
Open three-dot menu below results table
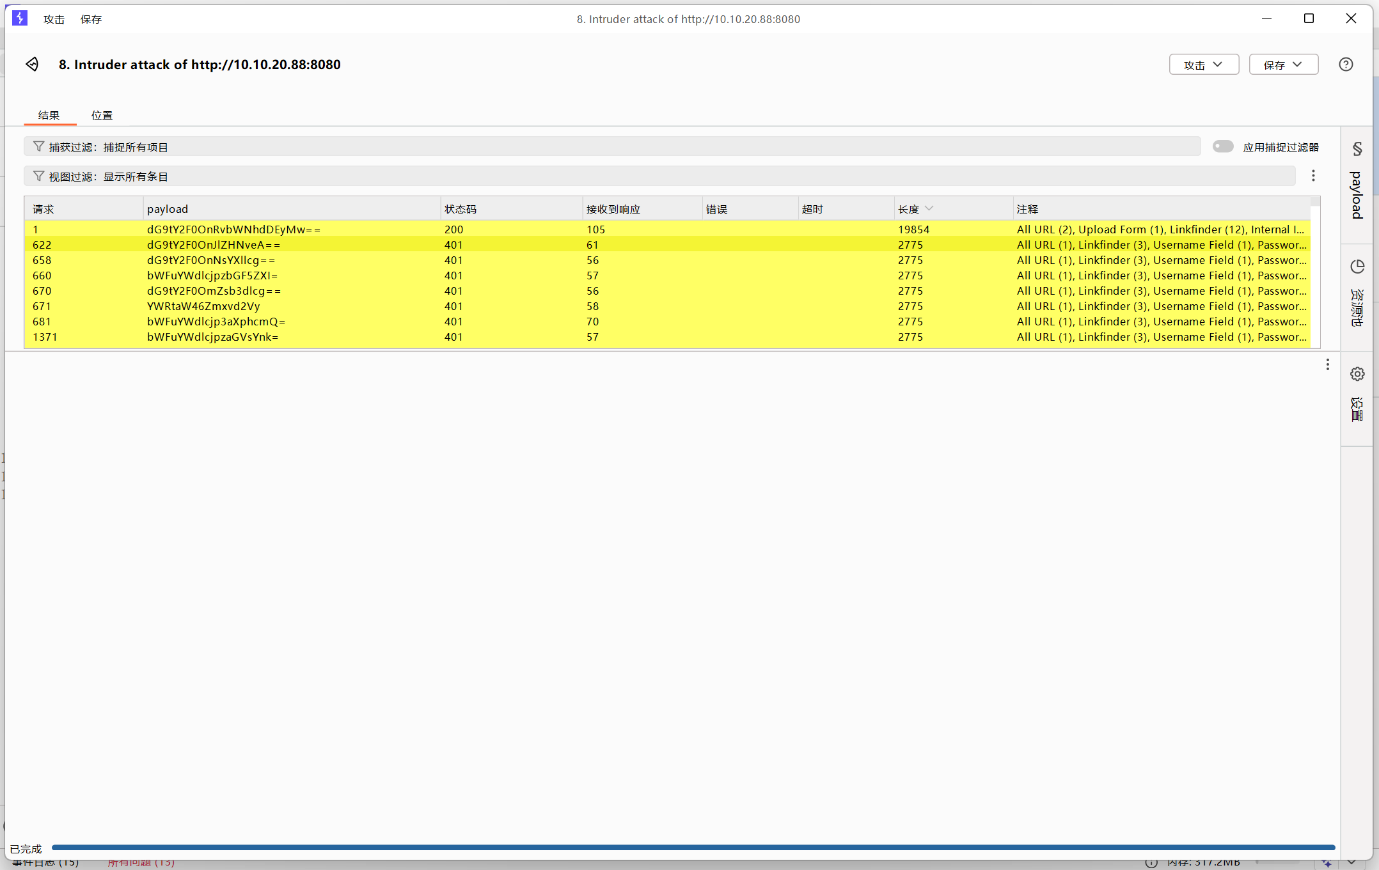pos(1327,364)
